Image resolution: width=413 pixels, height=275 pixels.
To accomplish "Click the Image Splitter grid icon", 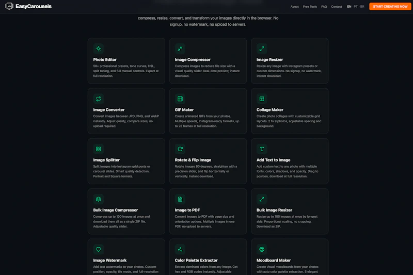I will [98, 149].
